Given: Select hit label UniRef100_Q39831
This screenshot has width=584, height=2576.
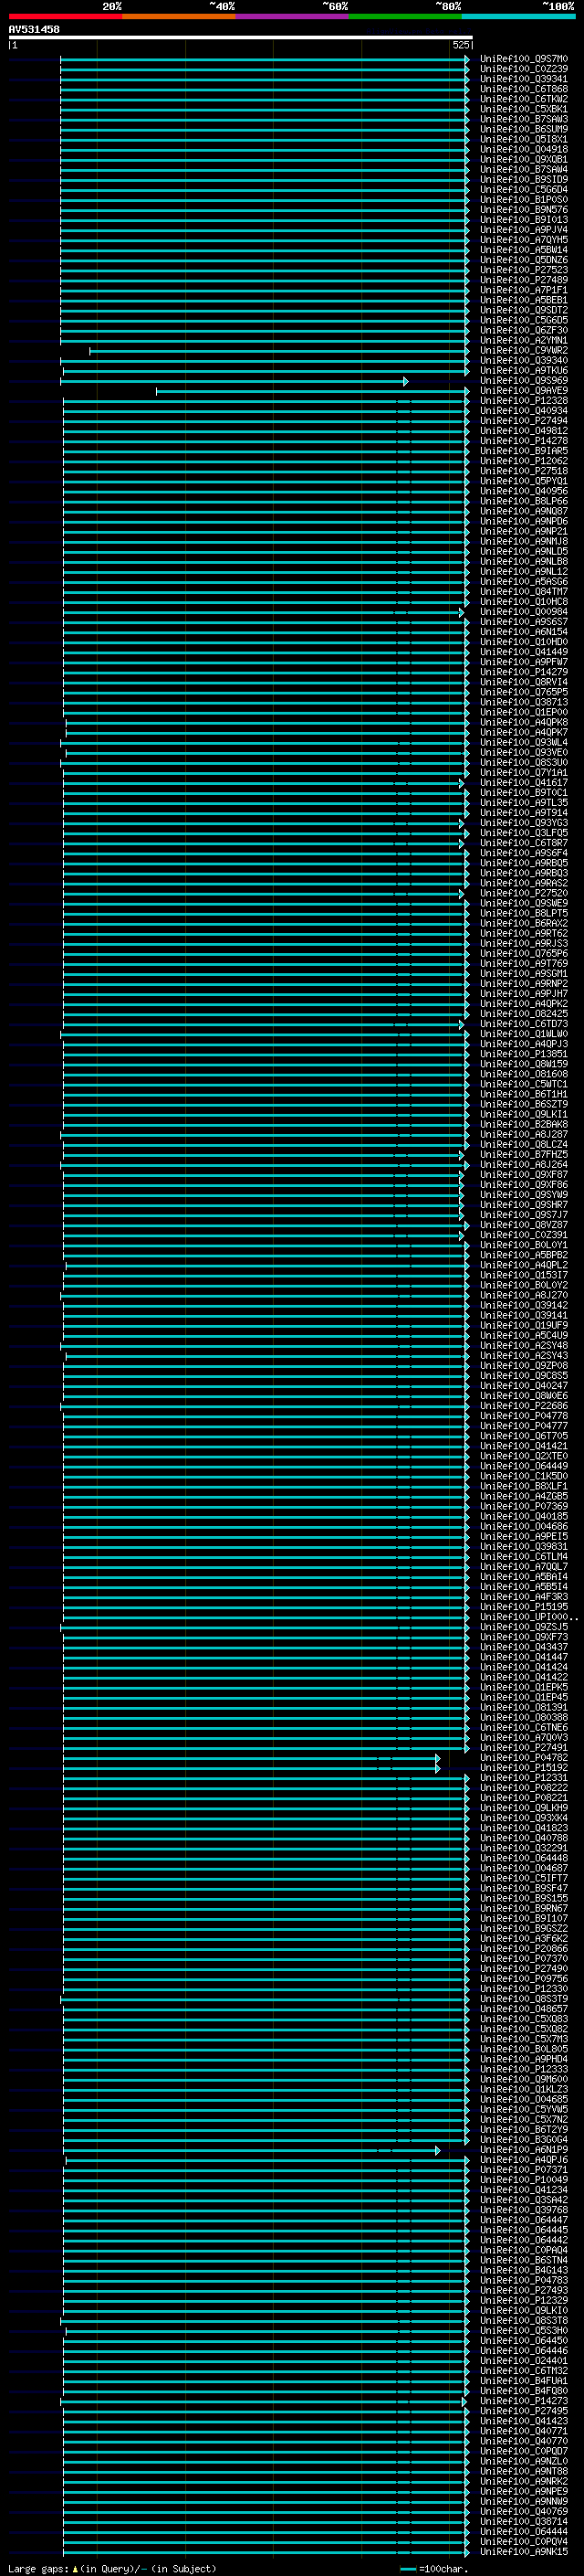Looking at the screenshot, I should click(524, 1547).
